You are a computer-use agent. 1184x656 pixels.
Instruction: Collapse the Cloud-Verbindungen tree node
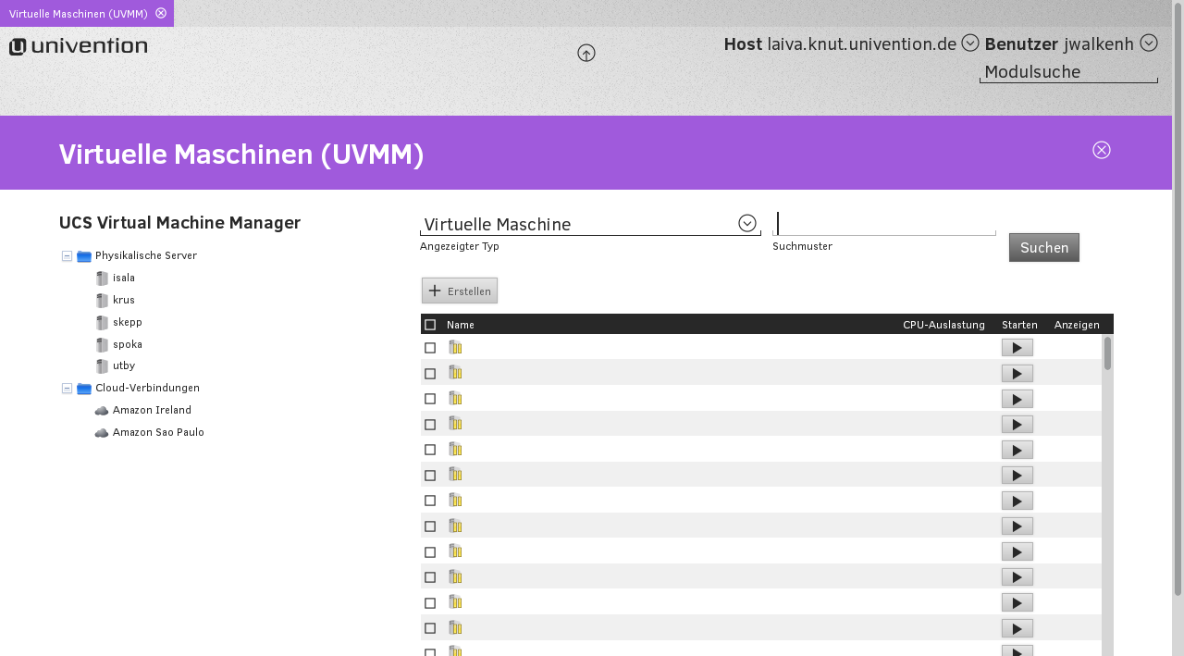(x=67, y=389)
